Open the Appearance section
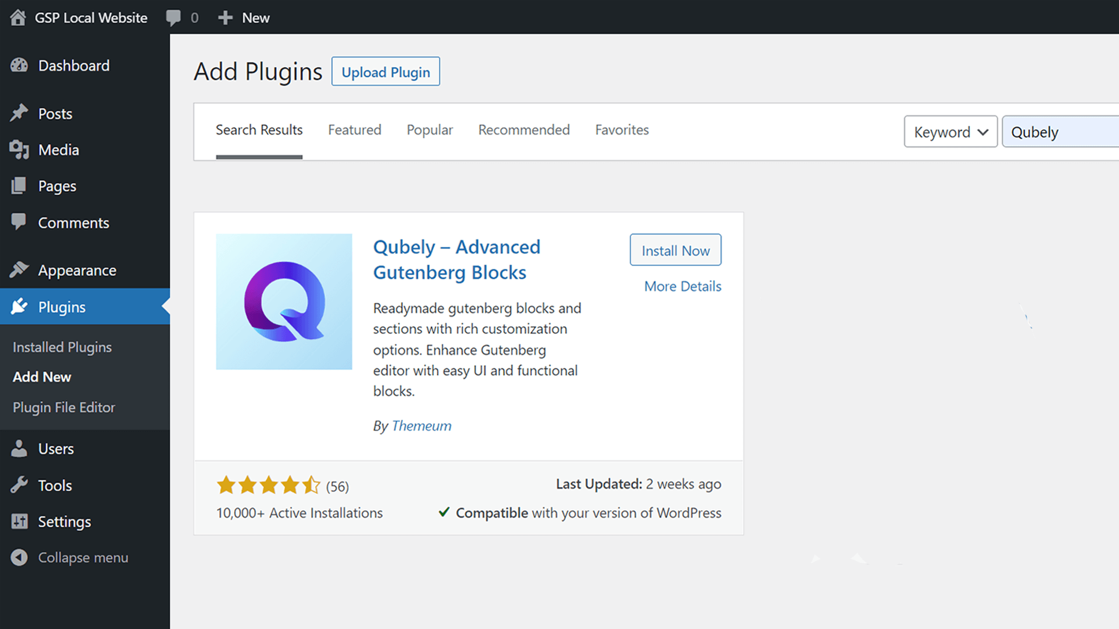 [x=77, y=270]
